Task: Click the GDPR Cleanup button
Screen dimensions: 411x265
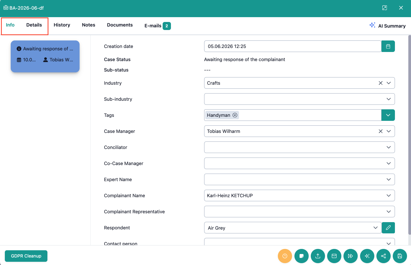Action: click(26, 256)
